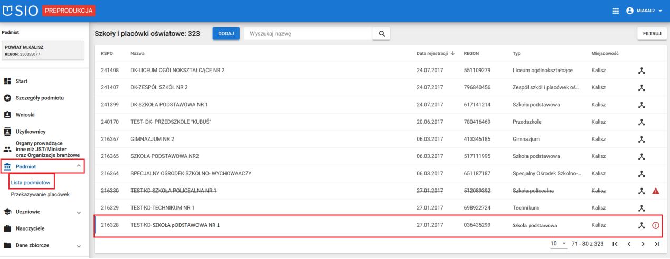Collapse the Podmiot menu chevron
This screenshot has width=670, height=259.
pos(79,166)
